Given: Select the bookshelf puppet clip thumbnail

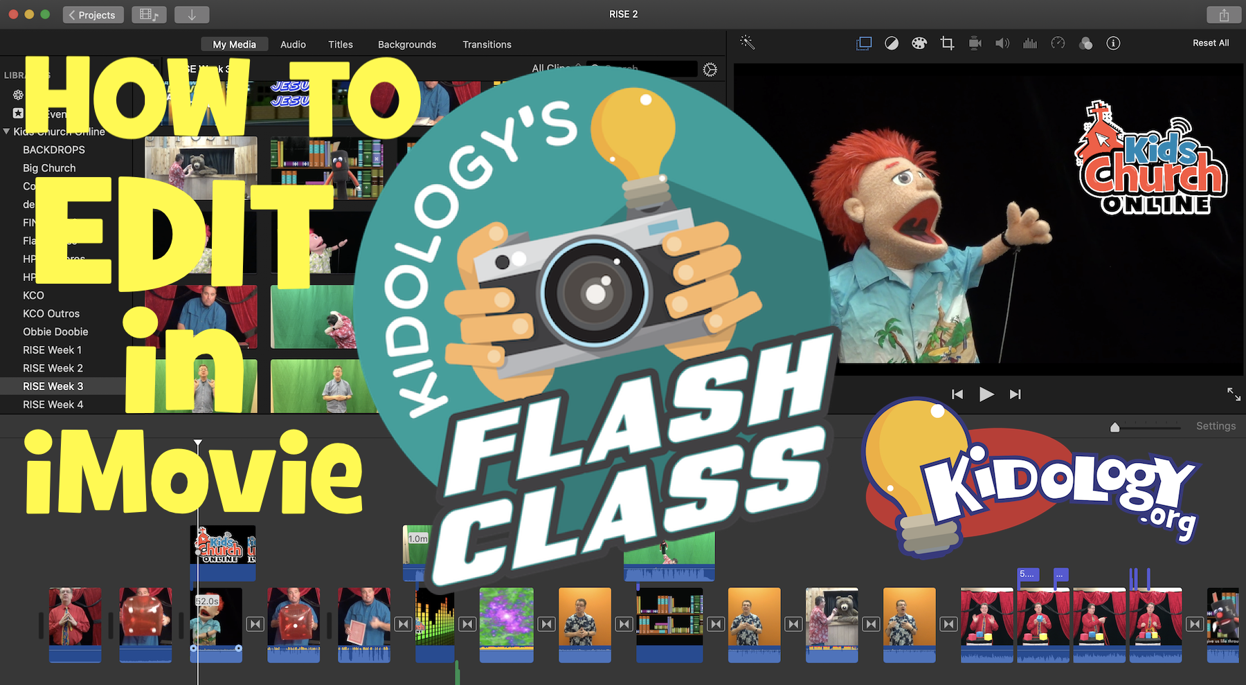Looking at the screenshot, I should click(327, 168).
